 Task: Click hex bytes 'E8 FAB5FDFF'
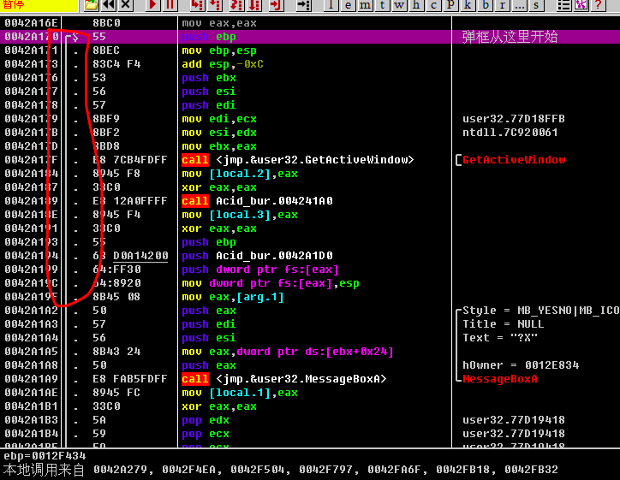click(x=130, y=379)
